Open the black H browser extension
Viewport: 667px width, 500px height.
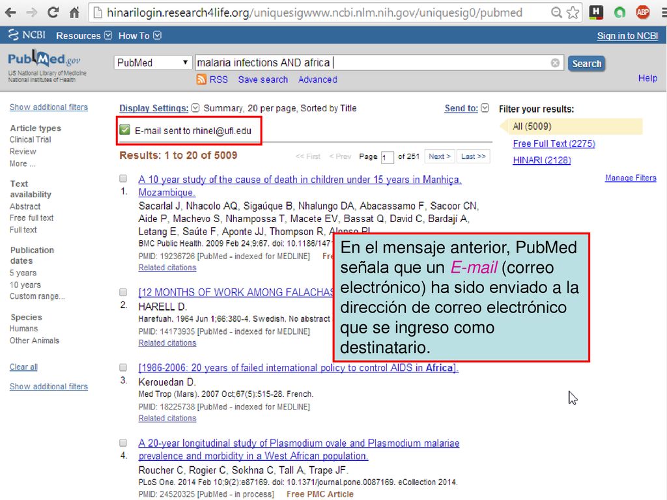coord(596,13)
